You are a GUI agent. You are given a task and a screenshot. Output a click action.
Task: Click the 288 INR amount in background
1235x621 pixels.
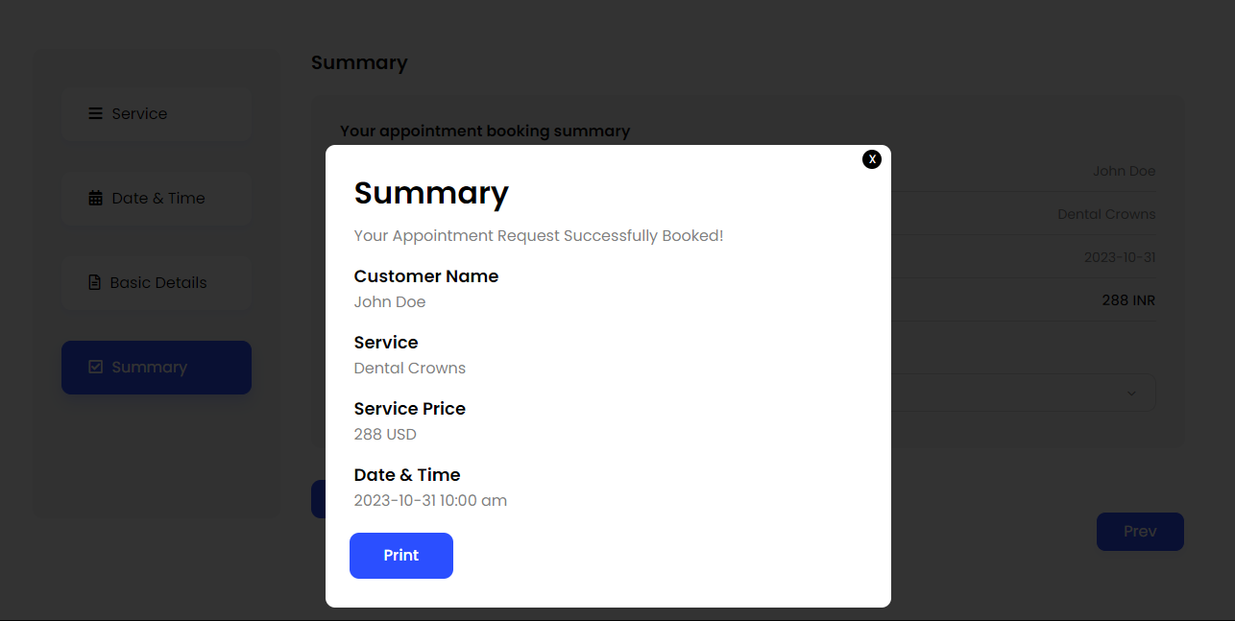pos(1127,300)
